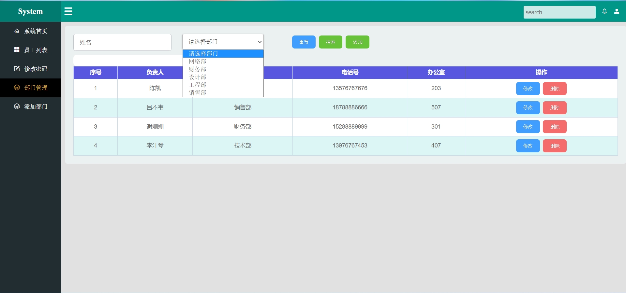
Task: Select the layers icon next to 部门管理
Action: pyautogui.click(x=17, y=88)
